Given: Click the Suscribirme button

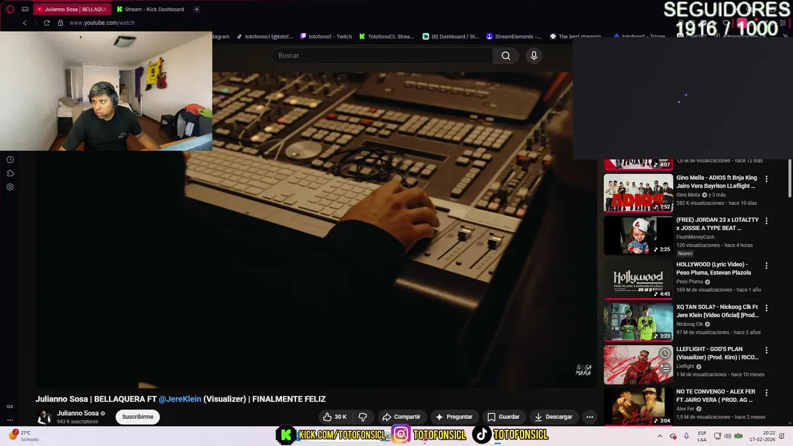Looking at the screenshot, I should coord(138,417).
